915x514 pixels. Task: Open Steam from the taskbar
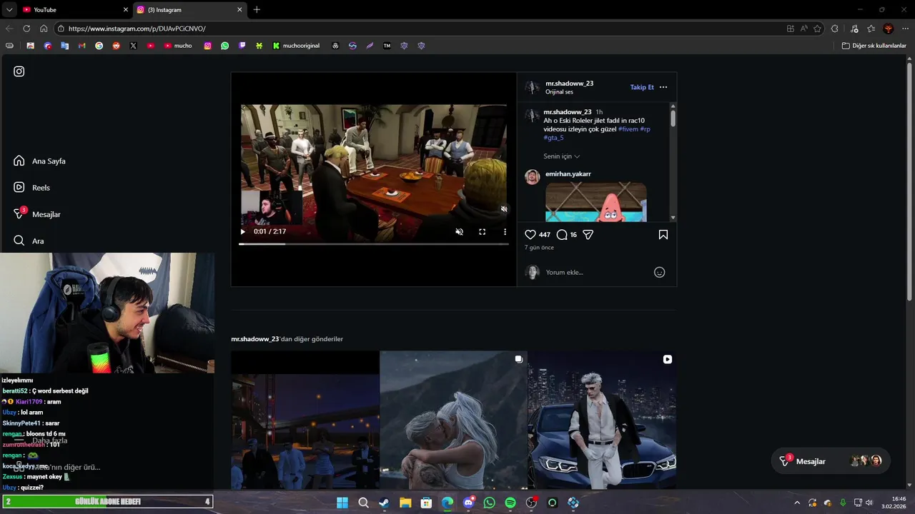[x=384, y=503]
